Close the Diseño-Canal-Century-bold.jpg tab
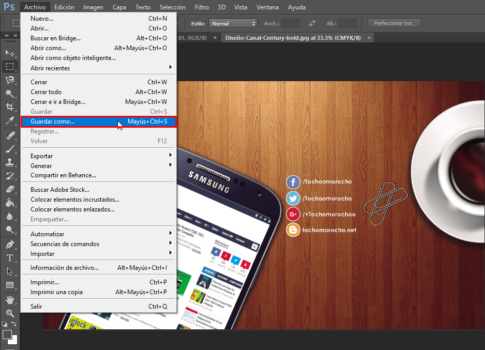This screenshot has height=350, width=485. [369, 38]
